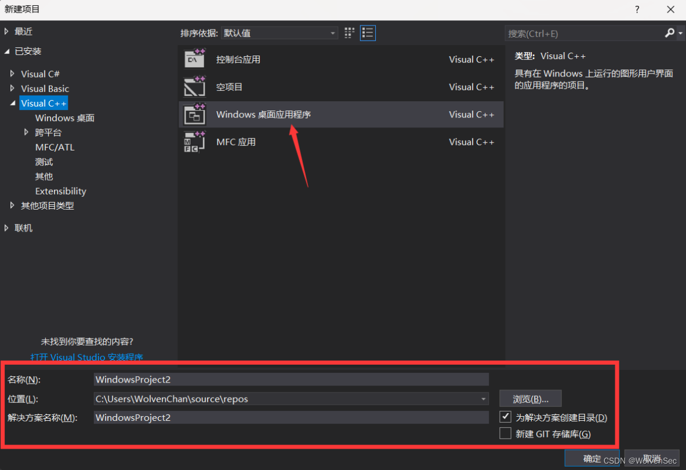
Task: Switch to medium icons view
Action: [349, 33]
